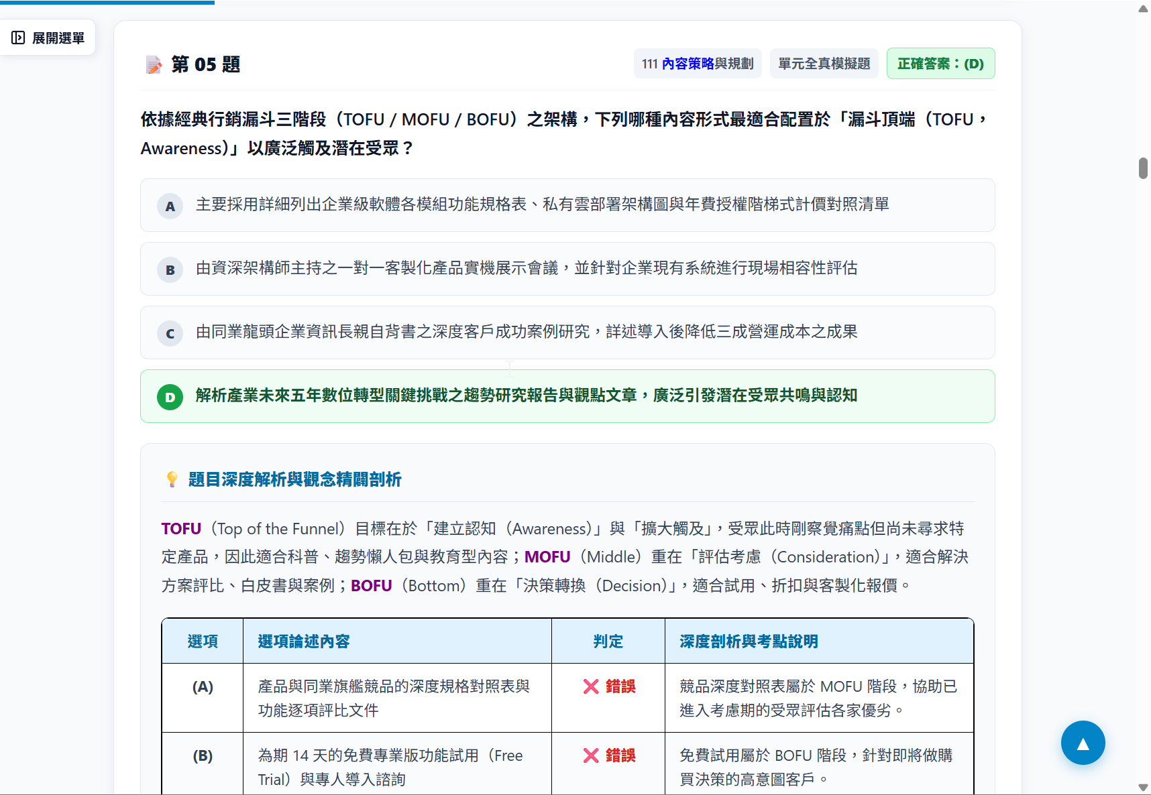Click the purple MOFU term in the explanation
Image resolution: width=1151 pixels, height=795 pixels.
547,557
